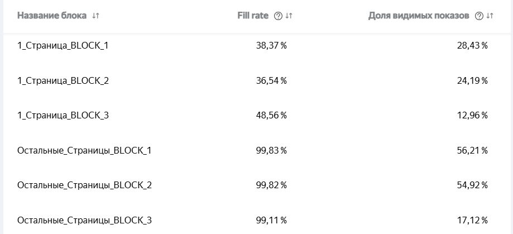Image resolution: width=513 pixels, height=234 pixels.
Task: Click the Название блока column header text
Action: tap(52, 16)
